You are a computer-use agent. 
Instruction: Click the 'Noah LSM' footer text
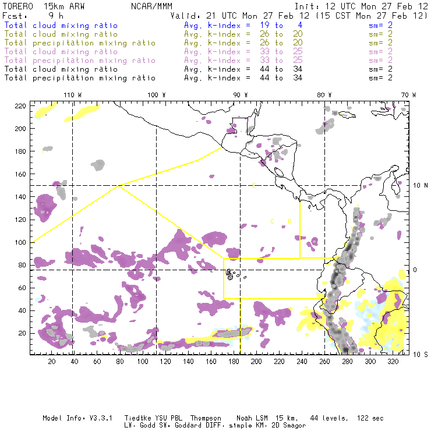252,418
